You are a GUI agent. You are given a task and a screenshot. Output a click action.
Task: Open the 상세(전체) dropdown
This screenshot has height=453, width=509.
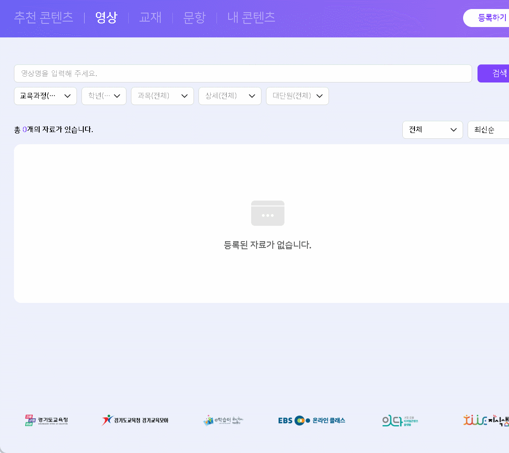point(230,96)
